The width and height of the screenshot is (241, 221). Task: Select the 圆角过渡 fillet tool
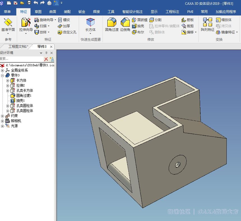point(112,23)
